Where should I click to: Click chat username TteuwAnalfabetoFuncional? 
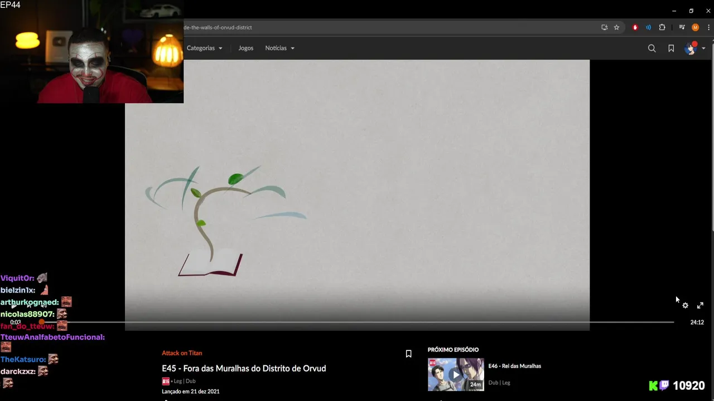click(52, 337)
